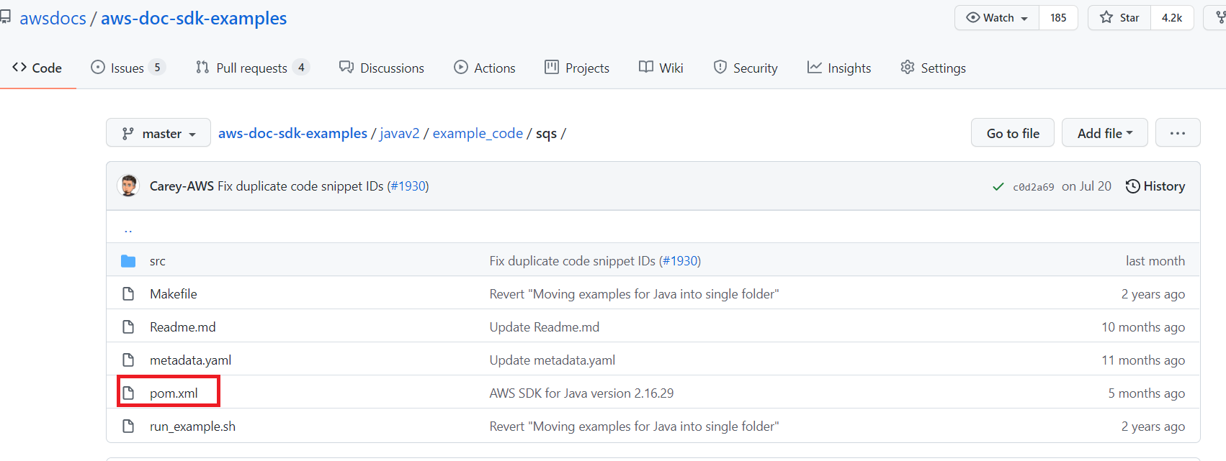Screen dimensions: 1226x461
Task: Click aws-doc-sdk-examples breadcrumb link
Action: [292, 133]
